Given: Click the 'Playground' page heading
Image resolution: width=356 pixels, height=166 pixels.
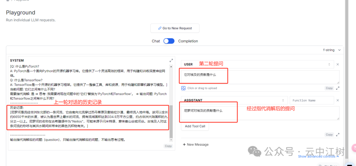Looking at the screenshot, I should coord(21,13).
